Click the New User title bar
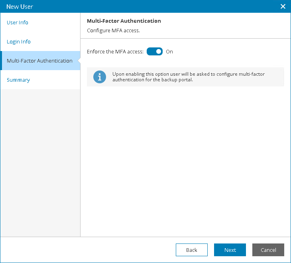The height and width of the screenshot is (263, 291). click(x=120, y=6)
